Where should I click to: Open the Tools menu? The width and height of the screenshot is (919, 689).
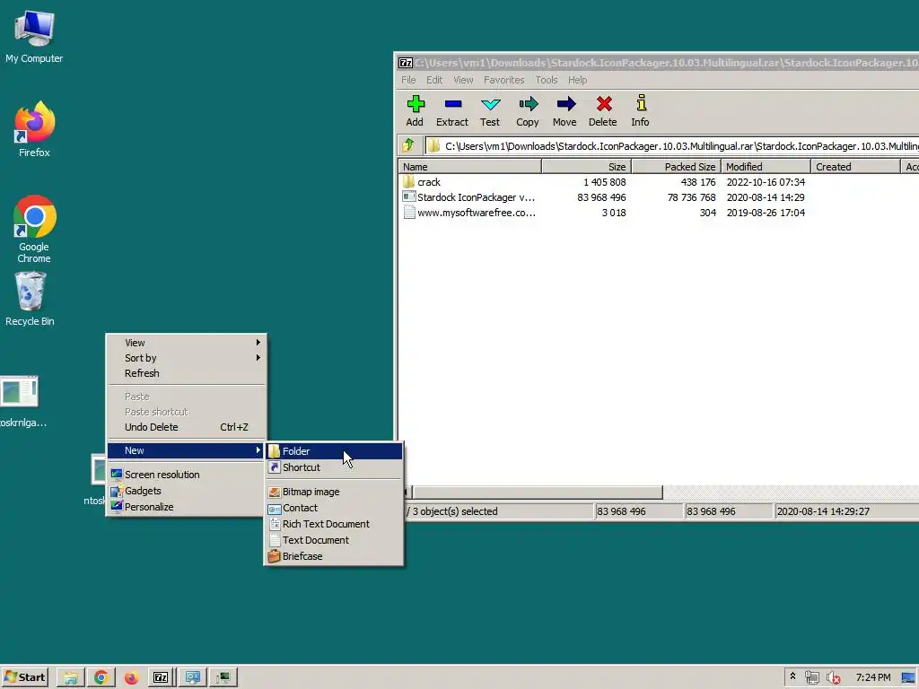pos(547,80)
